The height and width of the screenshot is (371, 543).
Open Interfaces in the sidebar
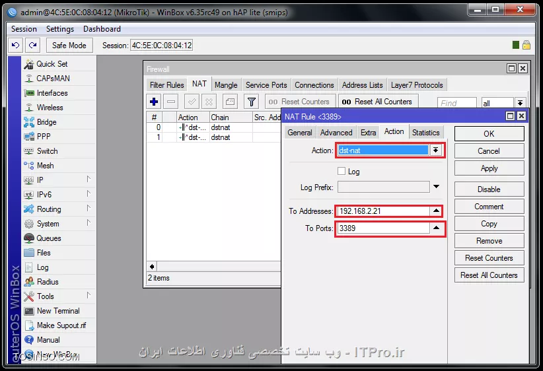[52, 93]
